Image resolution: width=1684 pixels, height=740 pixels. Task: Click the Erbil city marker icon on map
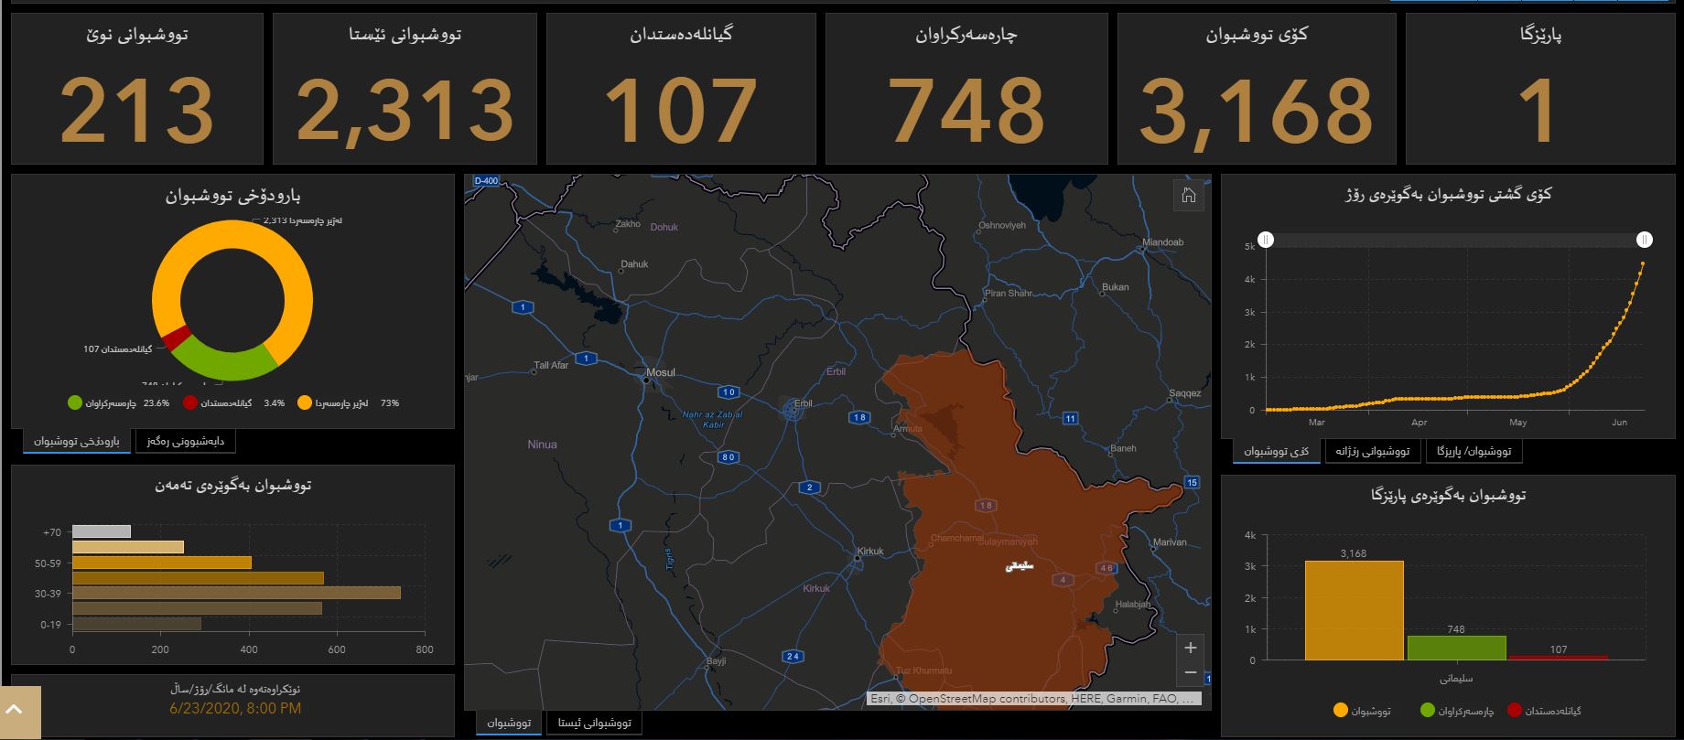tap(792, 409)
